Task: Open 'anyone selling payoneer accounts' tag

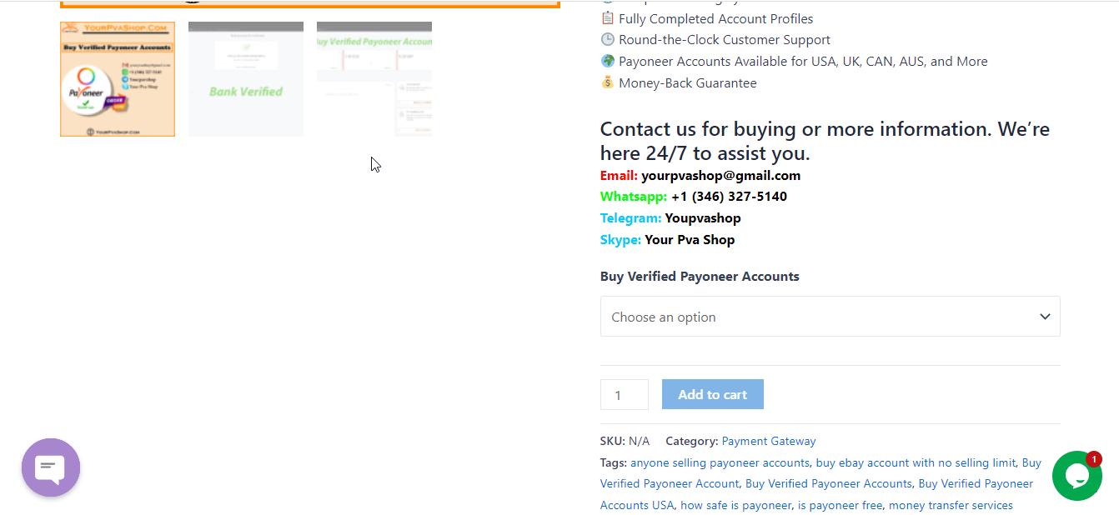Action: point(720,462)
